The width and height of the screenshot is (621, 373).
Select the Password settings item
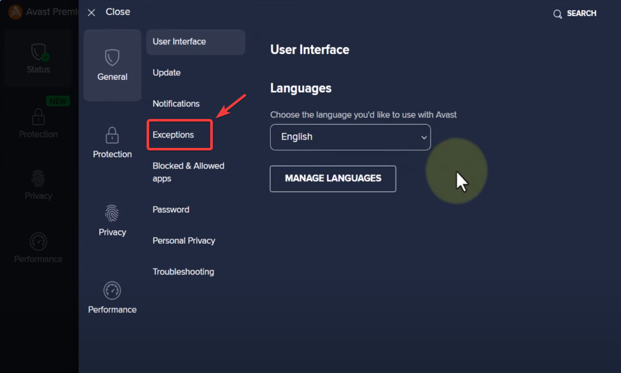click(x=171, y=210)
